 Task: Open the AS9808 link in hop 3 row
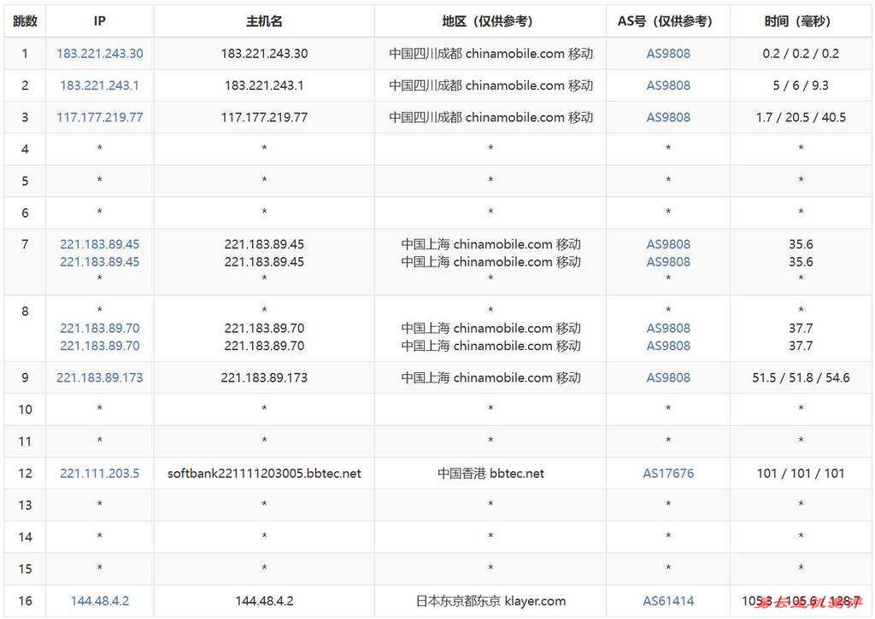coord(668,117)
